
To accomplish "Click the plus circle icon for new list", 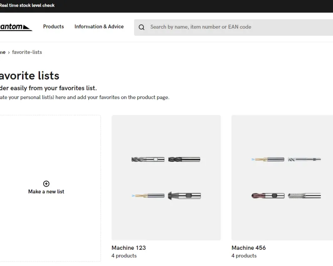I will coord(46,184).
